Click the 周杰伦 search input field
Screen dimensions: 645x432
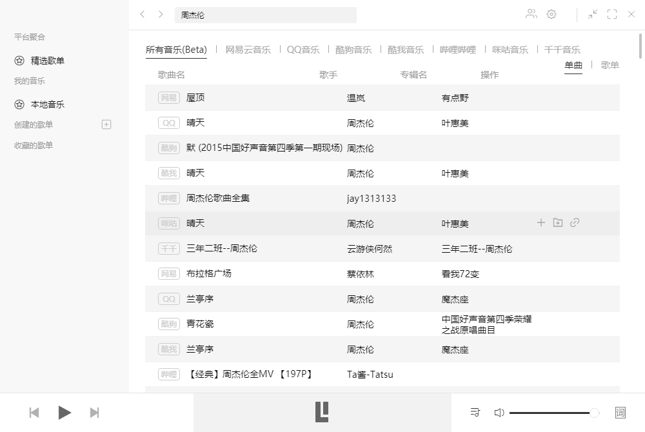pos(264,14)
